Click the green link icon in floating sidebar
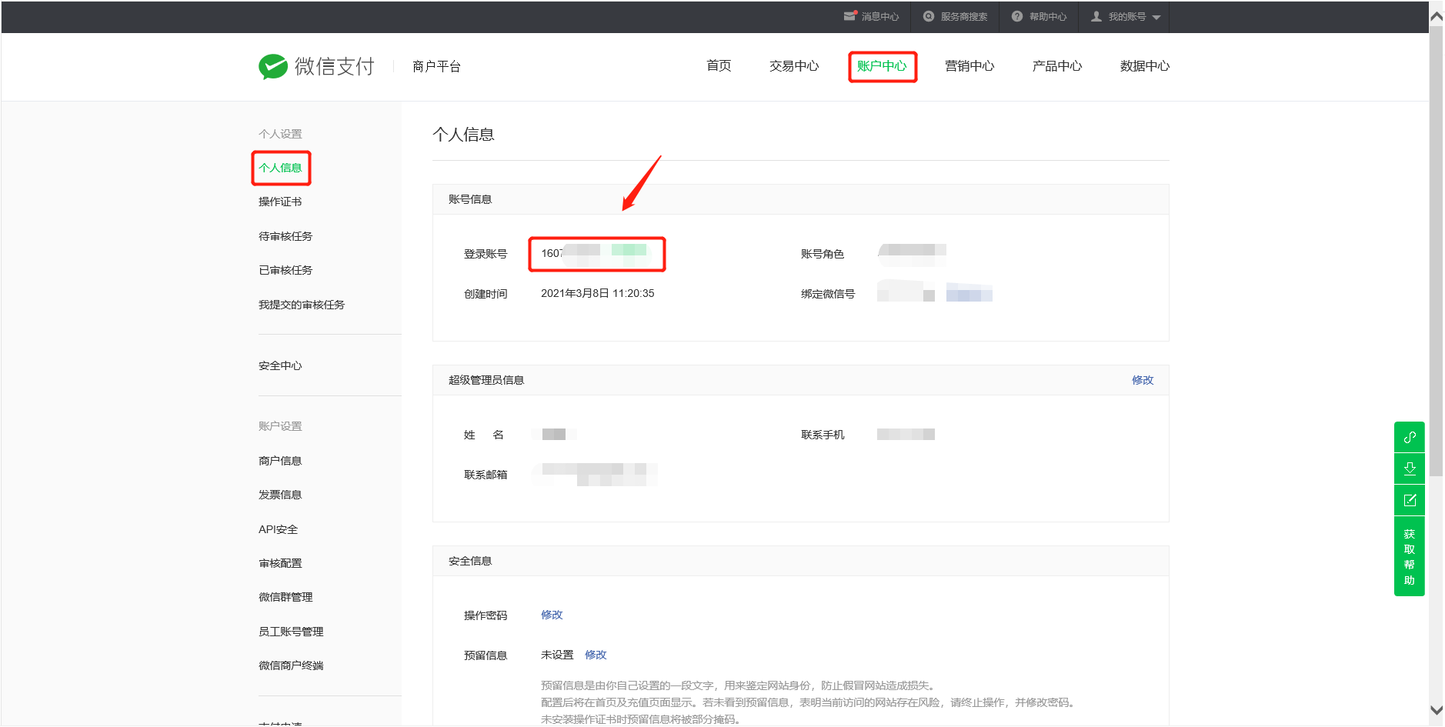The image size is (1445, 727). coord(1410,437)
